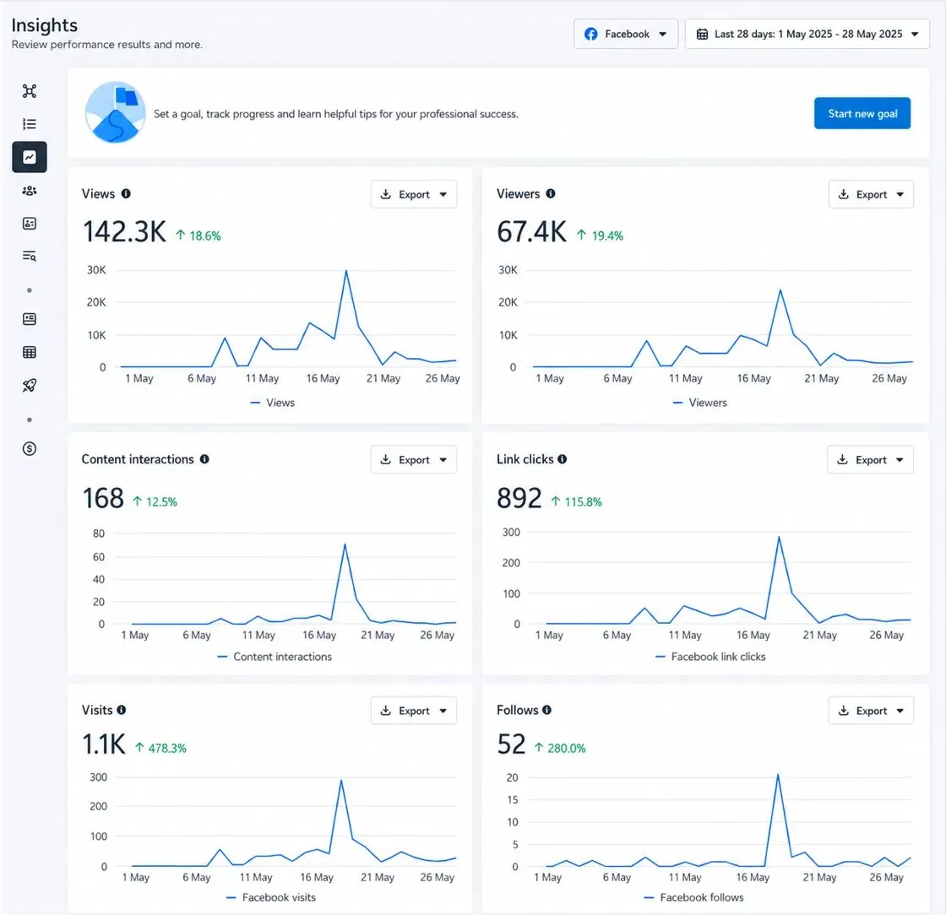Click the info icon next to Visits
Screen dimensions: 946x915
point(122,709)
